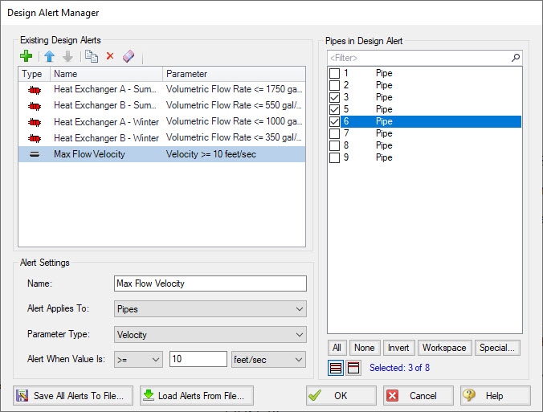
Task: Select the Heat Exchanger A - Winter alert name
Action: (x=106, y=122)
